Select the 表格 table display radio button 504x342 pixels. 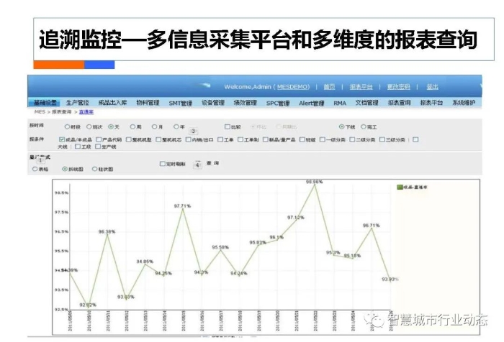(x=35, y=169)
